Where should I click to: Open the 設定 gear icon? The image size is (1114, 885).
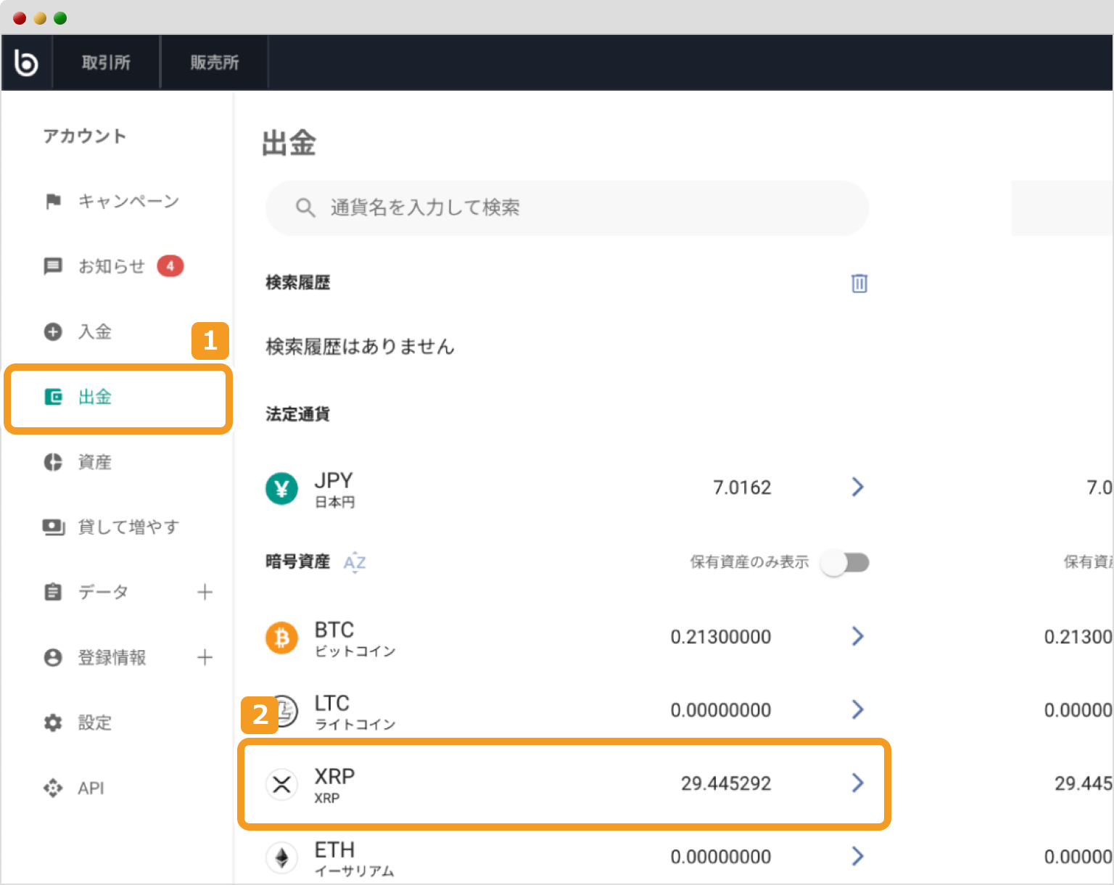click(53, 723)
